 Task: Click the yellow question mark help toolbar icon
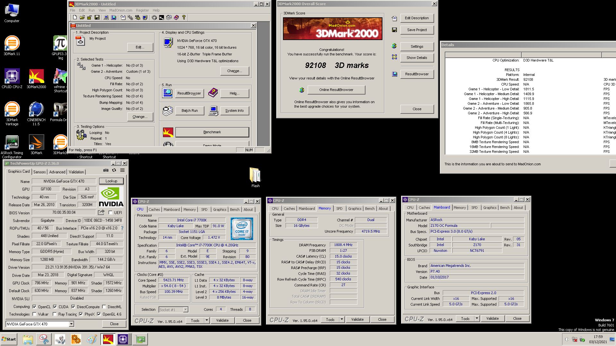pyautogui.click(x=184, y=17)
